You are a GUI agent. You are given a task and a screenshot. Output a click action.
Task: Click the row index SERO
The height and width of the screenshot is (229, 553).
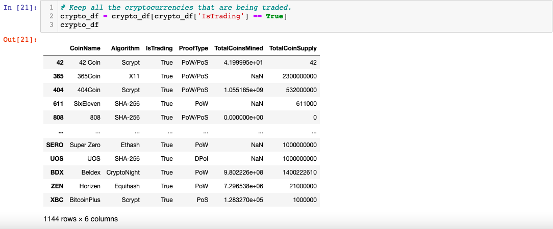click(x=55, y=145)
